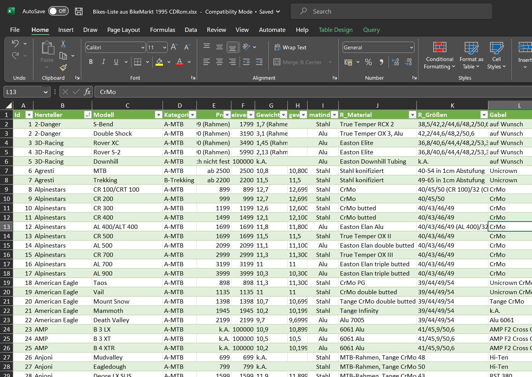Apply the yellow fill color
This screenshot has width=532, height=377.
click(159, 62)
